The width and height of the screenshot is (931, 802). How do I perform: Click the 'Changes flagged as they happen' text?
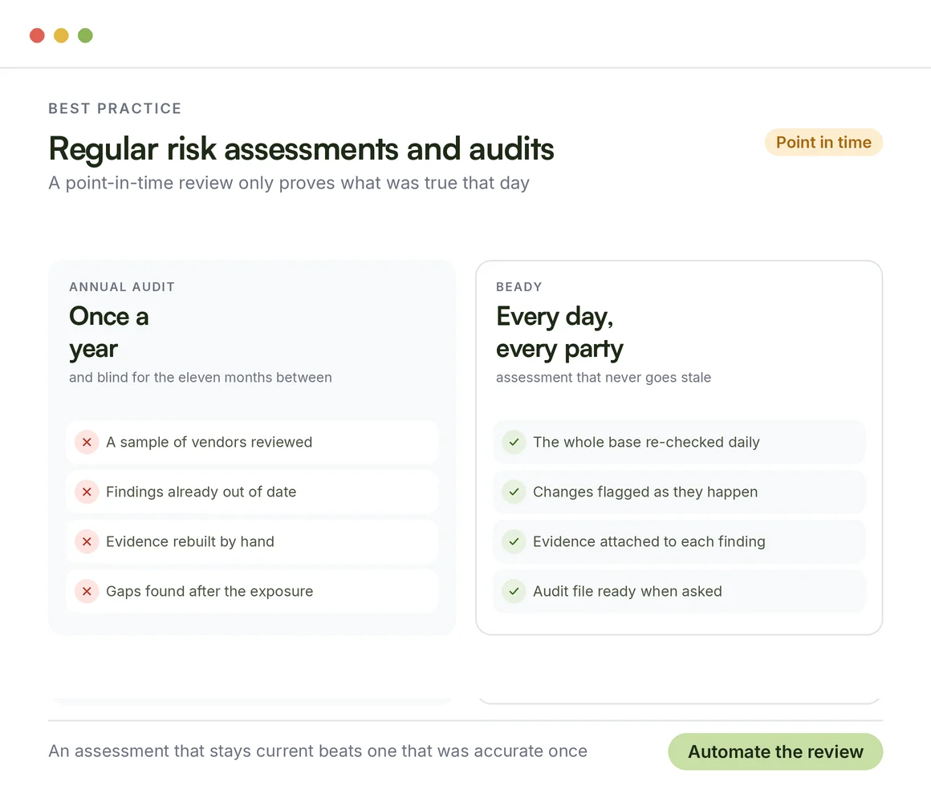tap(644, 492)
